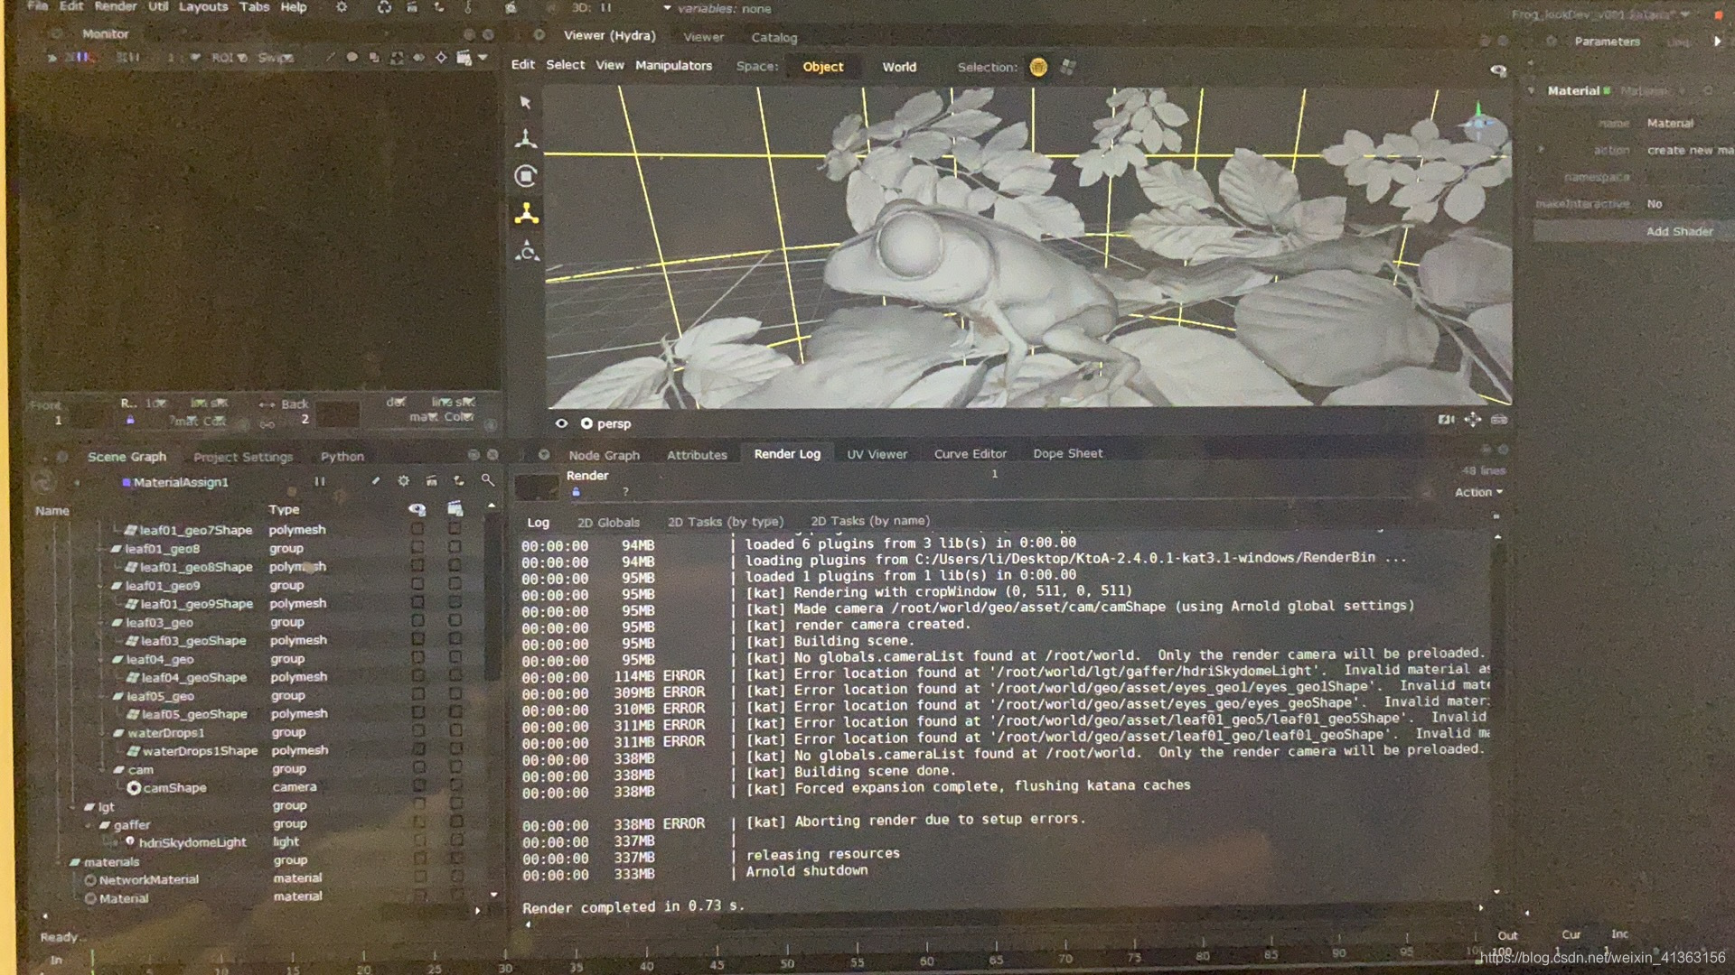The height and width of the screenshot is (975, 1735).
Task: Click the camShape camera node icon
Action: 134,788
